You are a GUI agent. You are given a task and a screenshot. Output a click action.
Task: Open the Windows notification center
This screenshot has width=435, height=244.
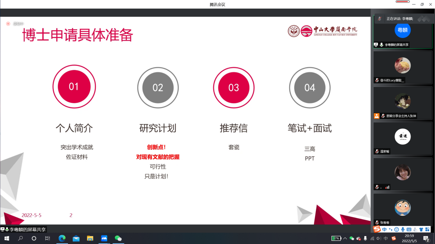[426, 239]
